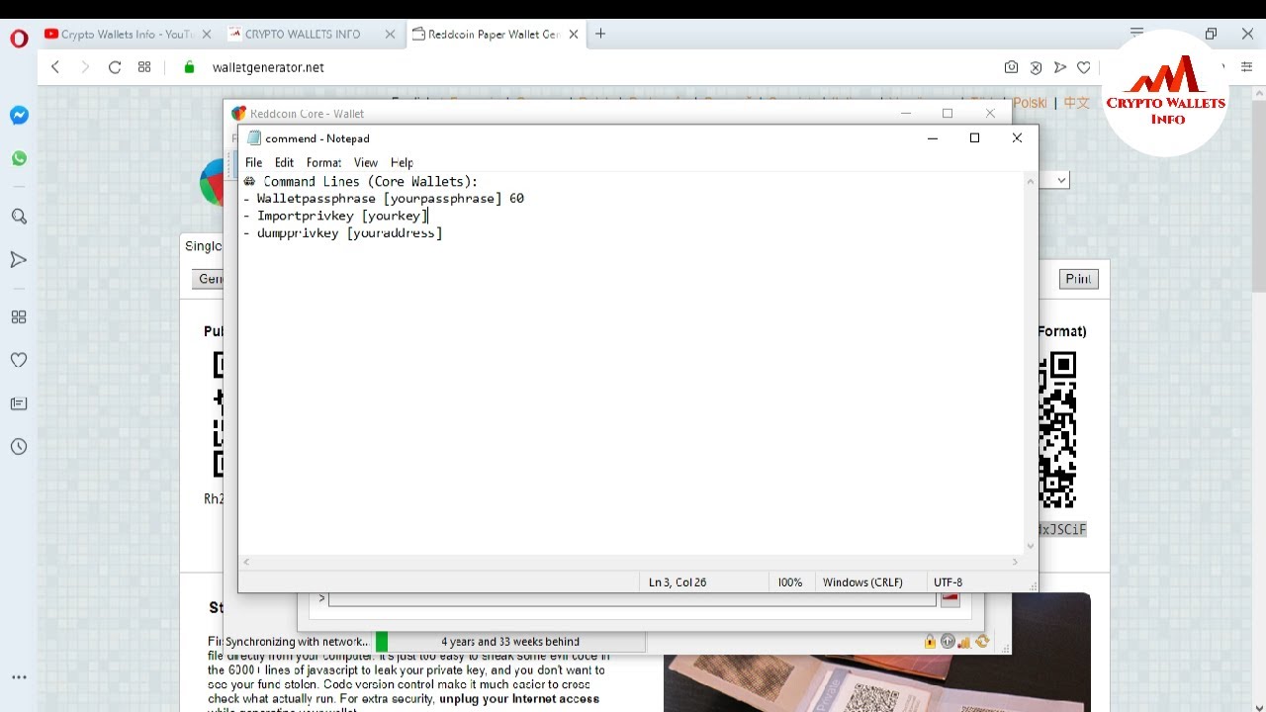Reload the walletgenerator.net page

pyautogui.click(x=115, y=67)
